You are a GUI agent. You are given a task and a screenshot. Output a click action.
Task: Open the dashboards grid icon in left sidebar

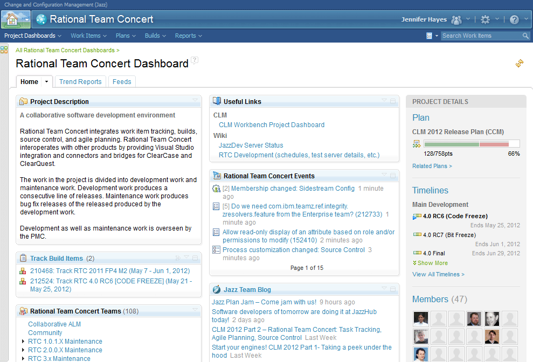4,50
